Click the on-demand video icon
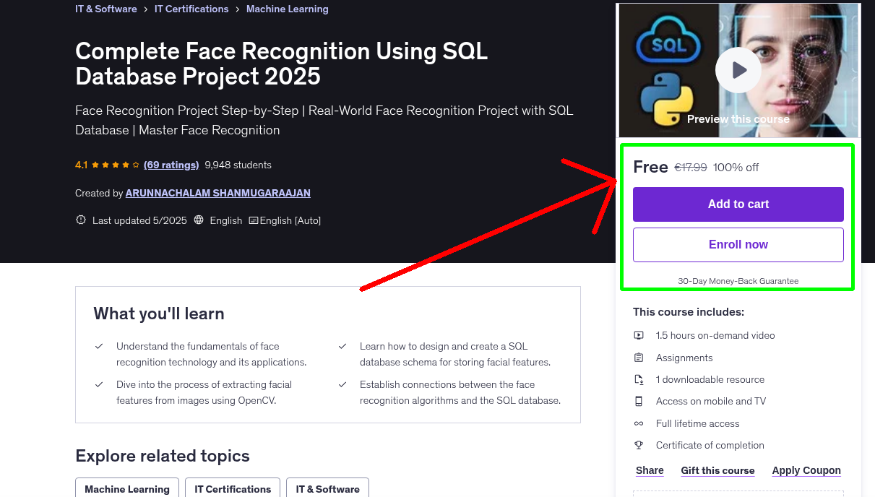 point(639,335)
